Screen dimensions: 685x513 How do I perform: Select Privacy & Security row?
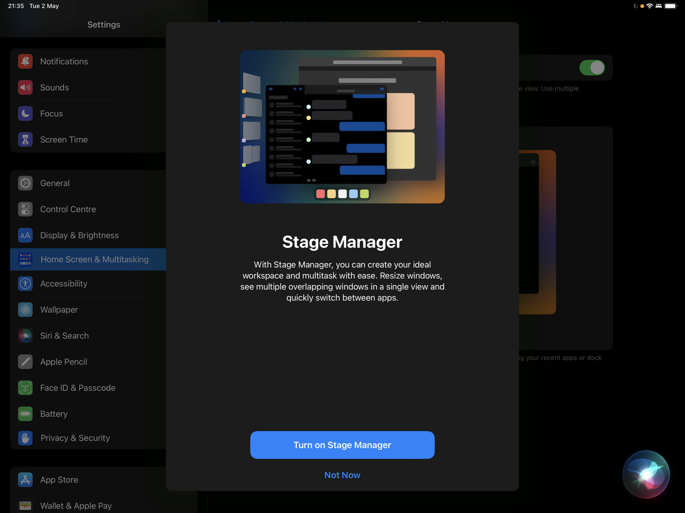[88, 438]
